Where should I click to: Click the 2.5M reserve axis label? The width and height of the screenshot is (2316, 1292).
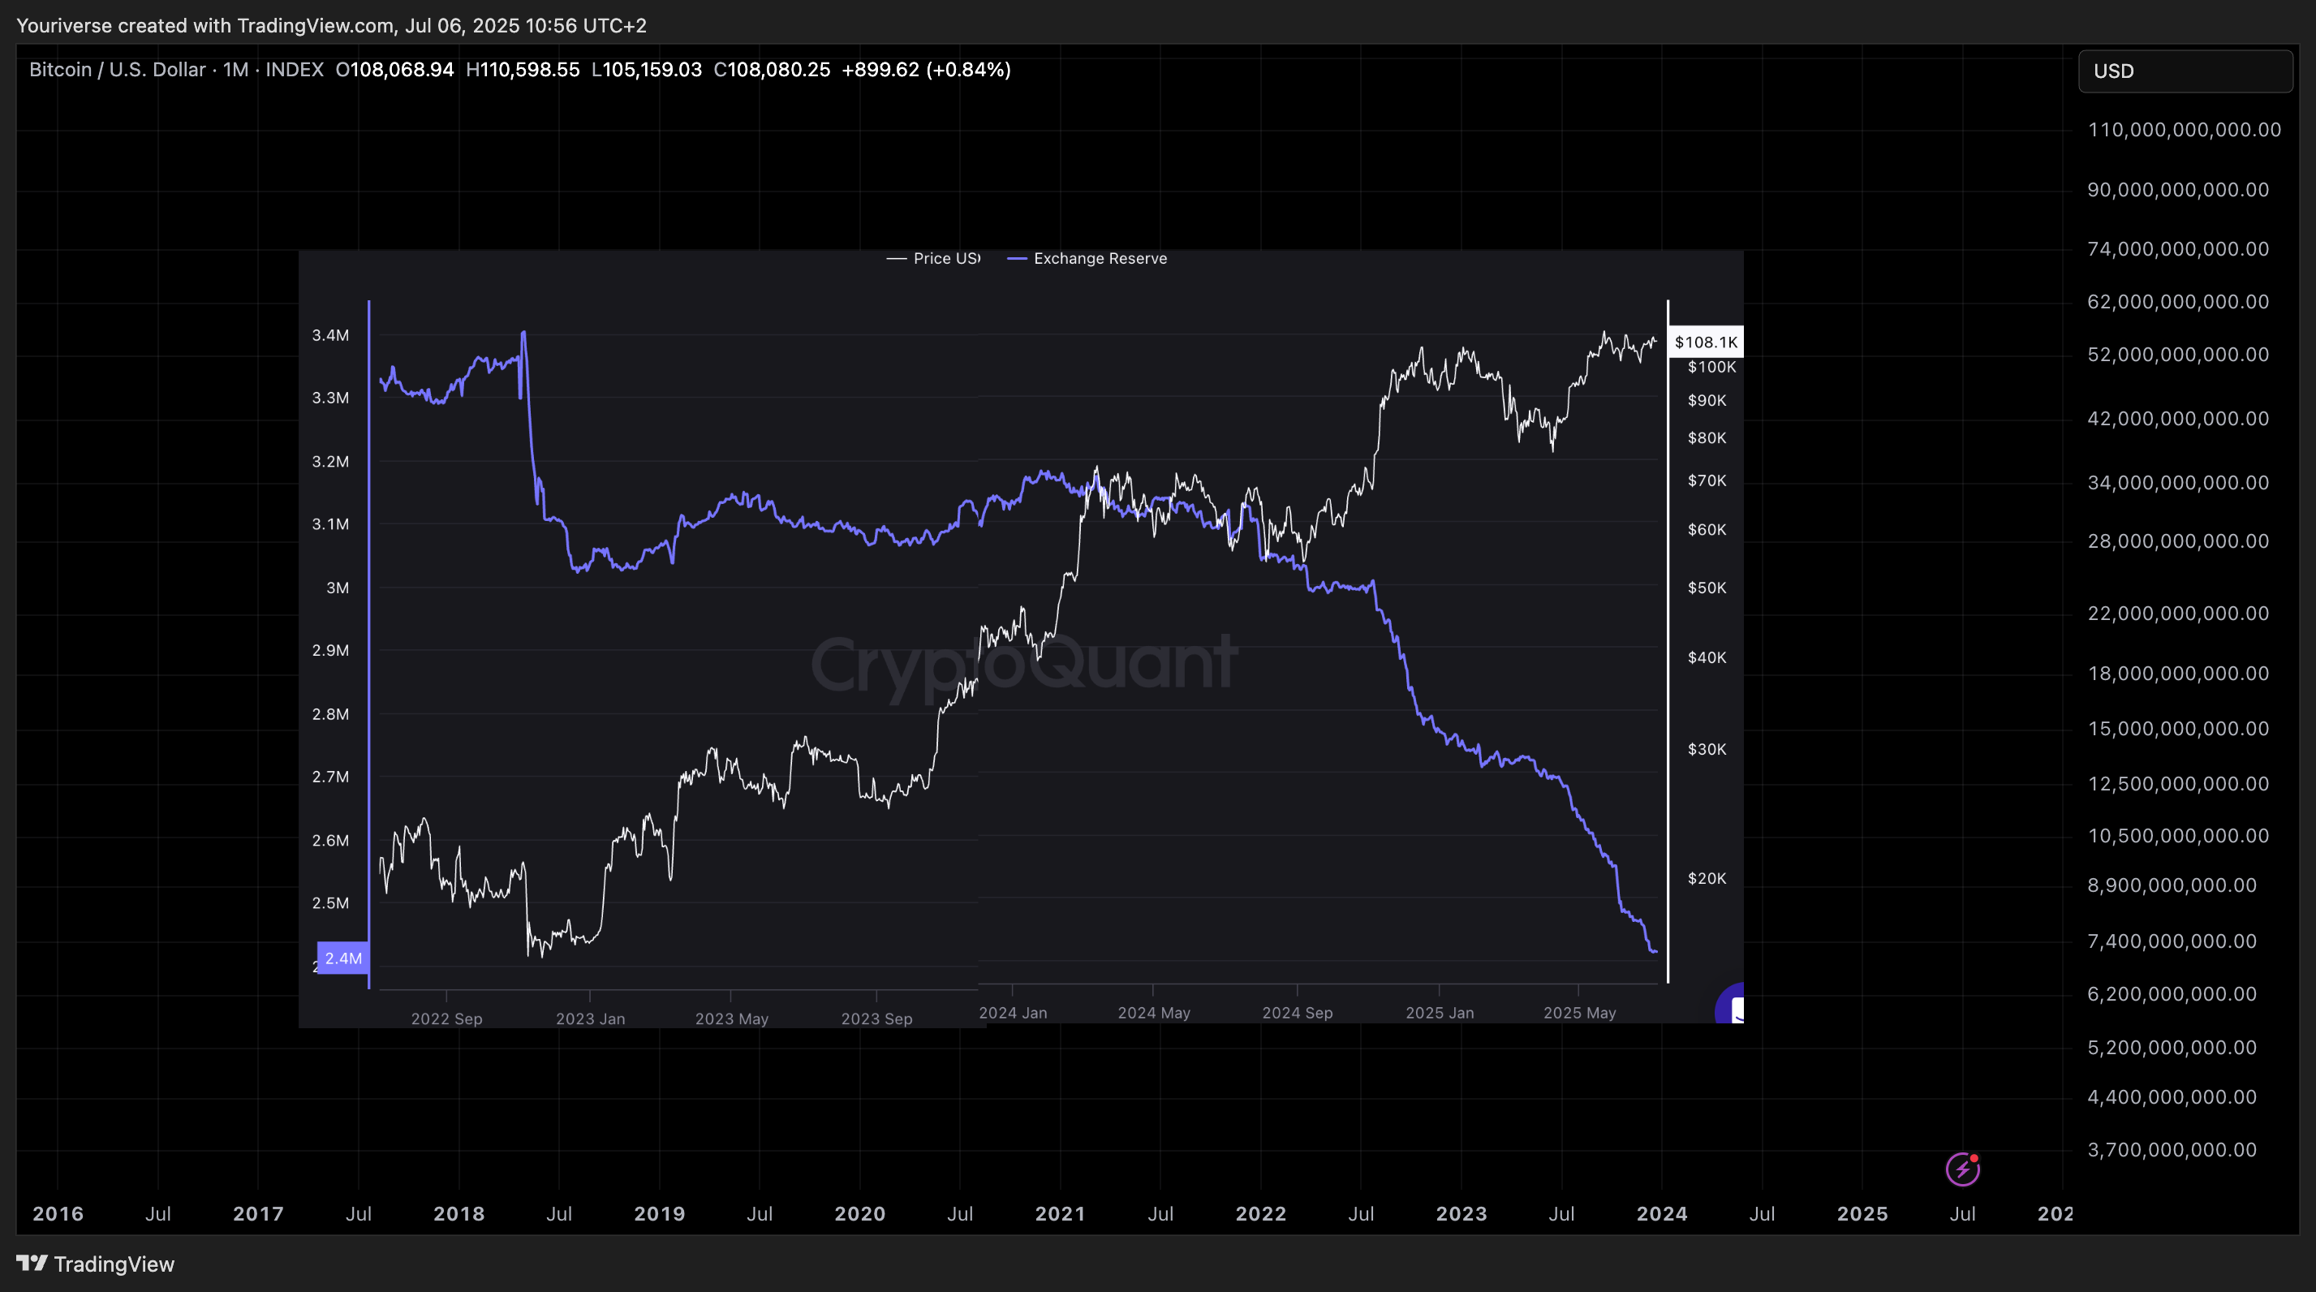pyautogui.click(x=331, y=902)
